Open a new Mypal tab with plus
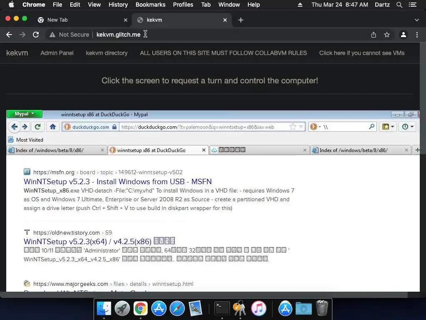The width and height of the screenshot is (426, 320). 417,150
